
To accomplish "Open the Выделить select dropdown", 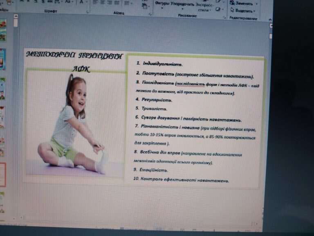I will (243, 11).
